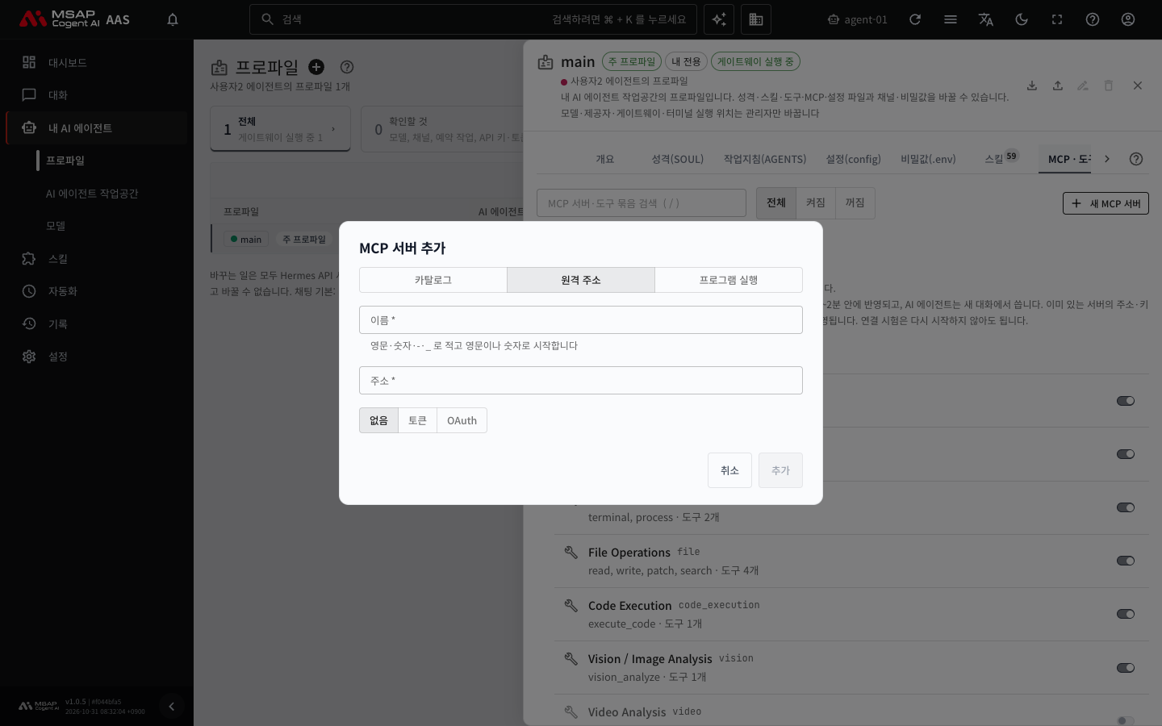Screen dimensions: 1162x726
Task: Click the 취소 button
Action: click(x=729, y=470)
